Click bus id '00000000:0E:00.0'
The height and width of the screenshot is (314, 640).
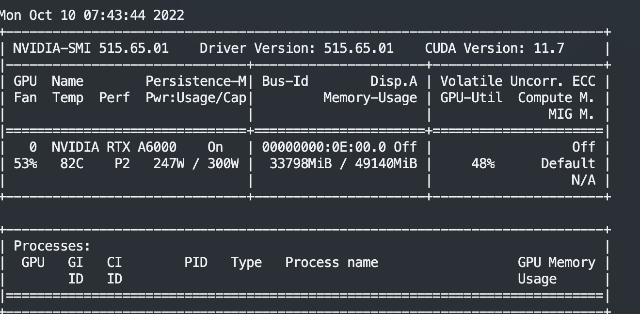324,147
